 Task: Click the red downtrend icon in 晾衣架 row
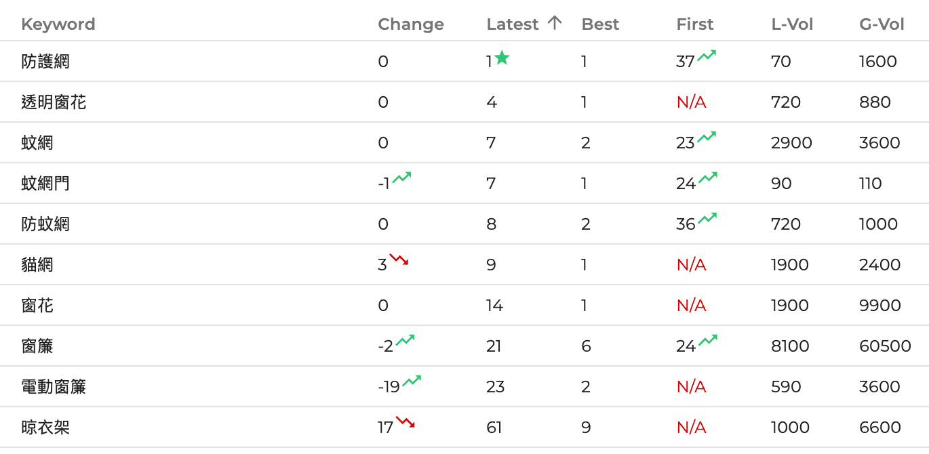406,422
